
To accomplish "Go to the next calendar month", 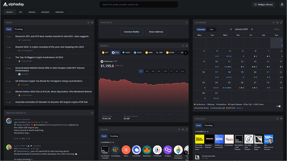I will [252, 29].
